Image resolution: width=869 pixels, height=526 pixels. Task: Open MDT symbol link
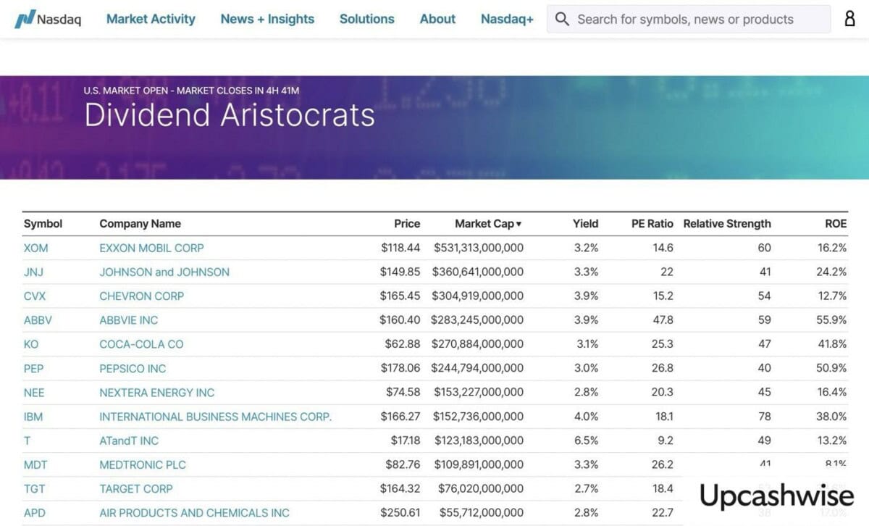(x=35, y=464)
